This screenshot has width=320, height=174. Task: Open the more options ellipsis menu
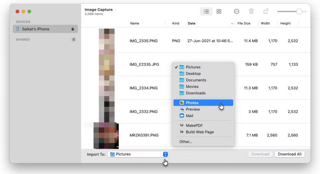coord(236,11)
